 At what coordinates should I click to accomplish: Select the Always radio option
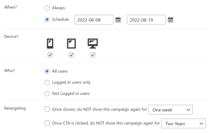[x=47, y=8]
